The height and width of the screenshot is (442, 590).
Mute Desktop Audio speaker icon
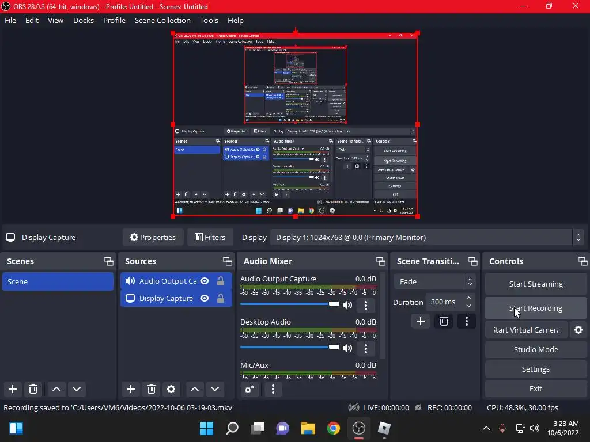pos(347,348)
